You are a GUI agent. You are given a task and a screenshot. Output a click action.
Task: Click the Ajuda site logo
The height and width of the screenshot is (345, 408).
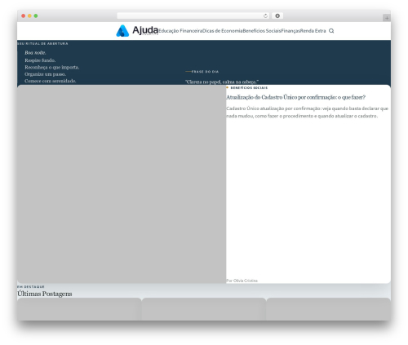pos(137,31)
